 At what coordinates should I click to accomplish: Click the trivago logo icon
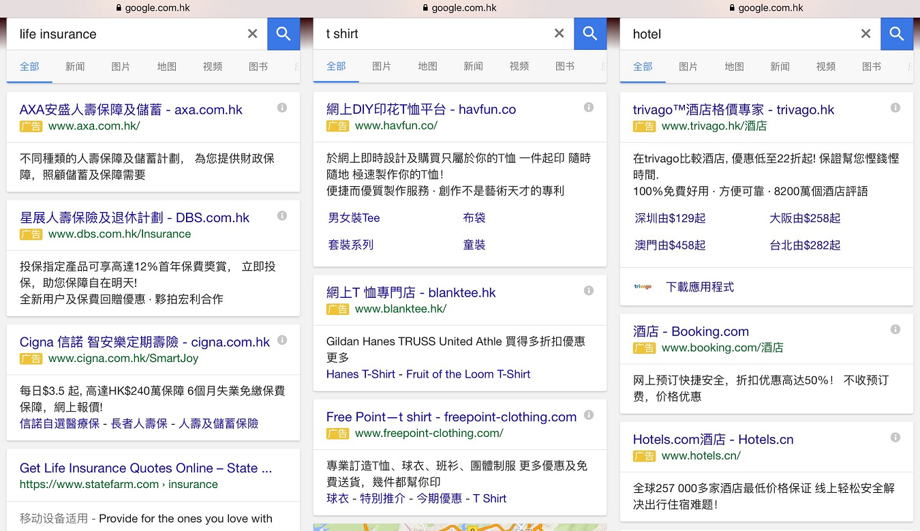pyautogui.click(x=643, y=287)
